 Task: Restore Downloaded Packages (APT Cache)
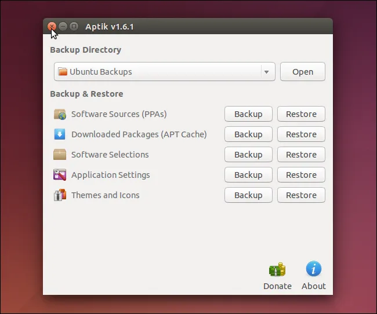(301, 134)
